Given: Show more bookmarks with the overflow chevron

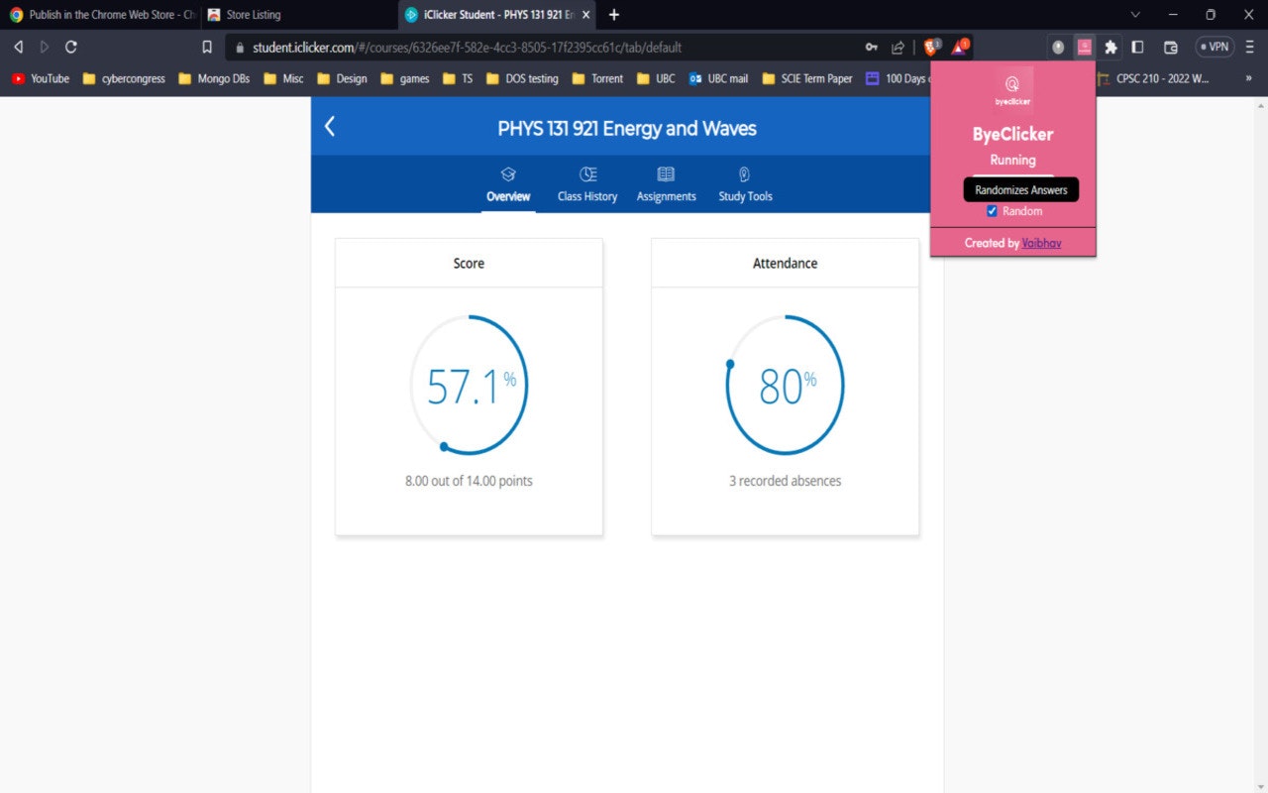Looking at the screenshot, I should (1248, 78).
